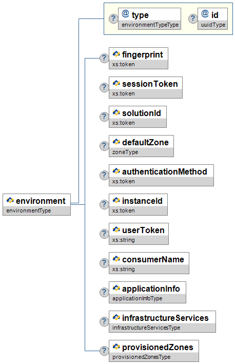Select the instanceId element node
The image size is (235, 364).
pyautogui.click(x=138, y=204)
